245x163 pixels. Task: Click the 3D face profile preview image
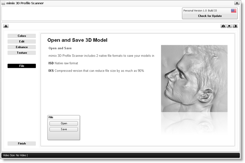point(194,78)
